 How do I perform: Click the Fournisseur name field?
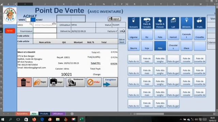click(45, 31)
